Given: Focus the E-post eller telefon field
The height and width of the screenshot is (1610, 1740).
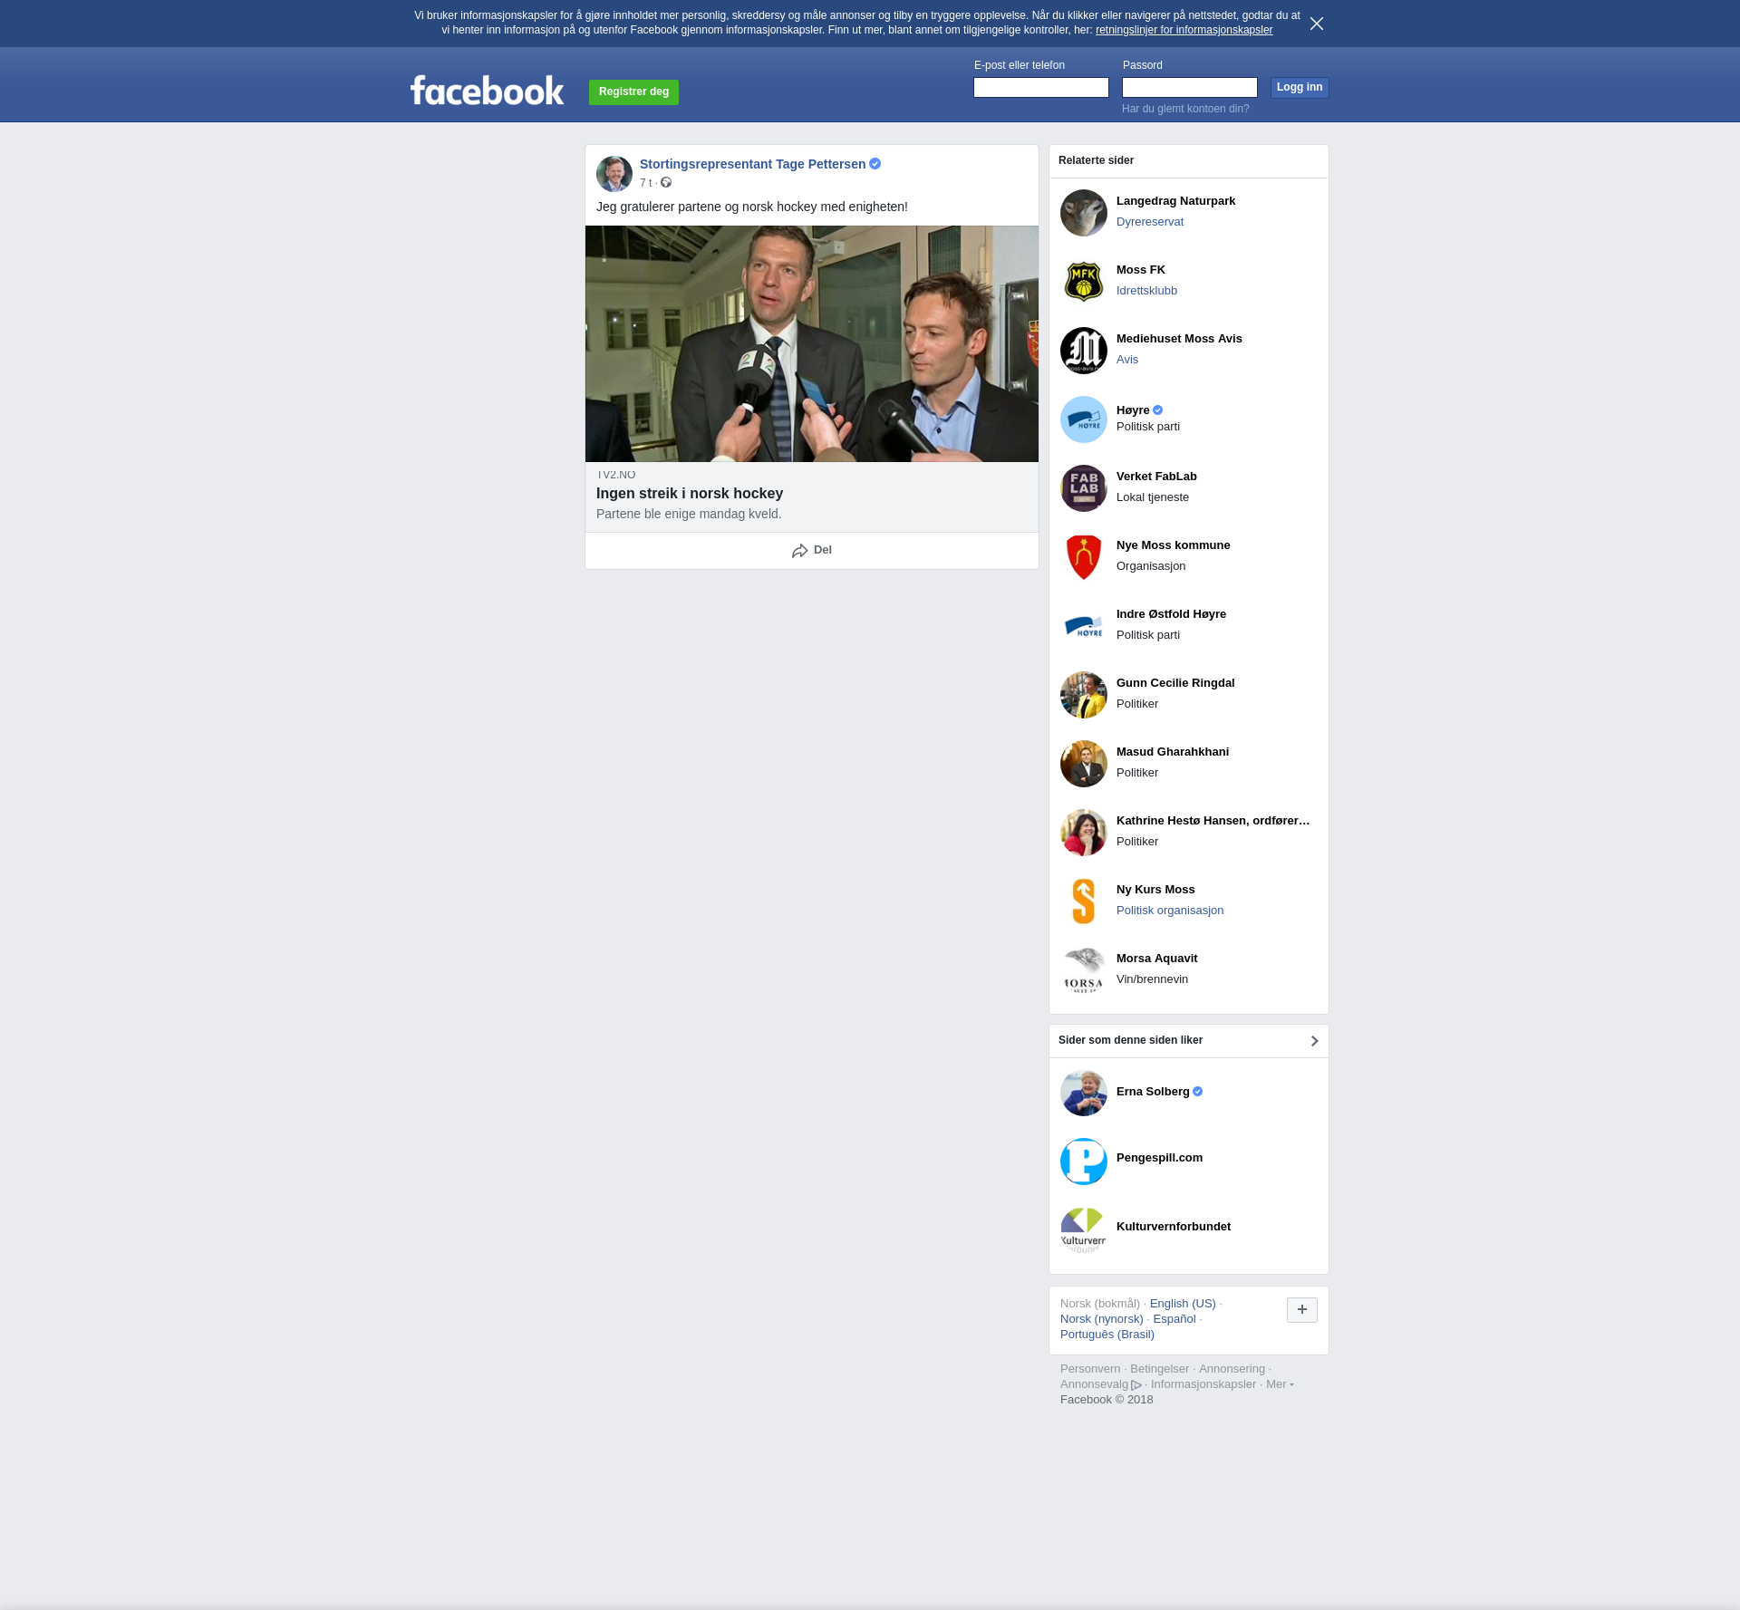Looking at the screenshot, I should click(1040, 87).
